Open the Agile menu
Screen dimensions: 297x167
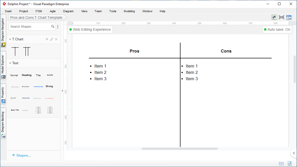pos(53,11)
